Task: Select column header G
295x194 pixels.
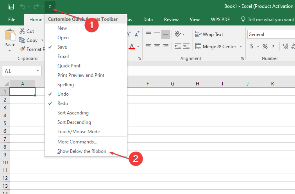Action: pyautogui.click(x=172, y=84)
